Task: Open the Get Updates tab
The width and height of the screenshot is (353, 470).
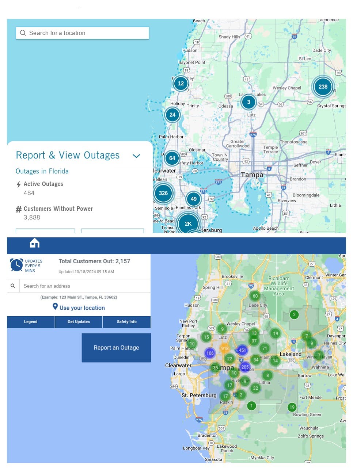Action: click(79, 322)
